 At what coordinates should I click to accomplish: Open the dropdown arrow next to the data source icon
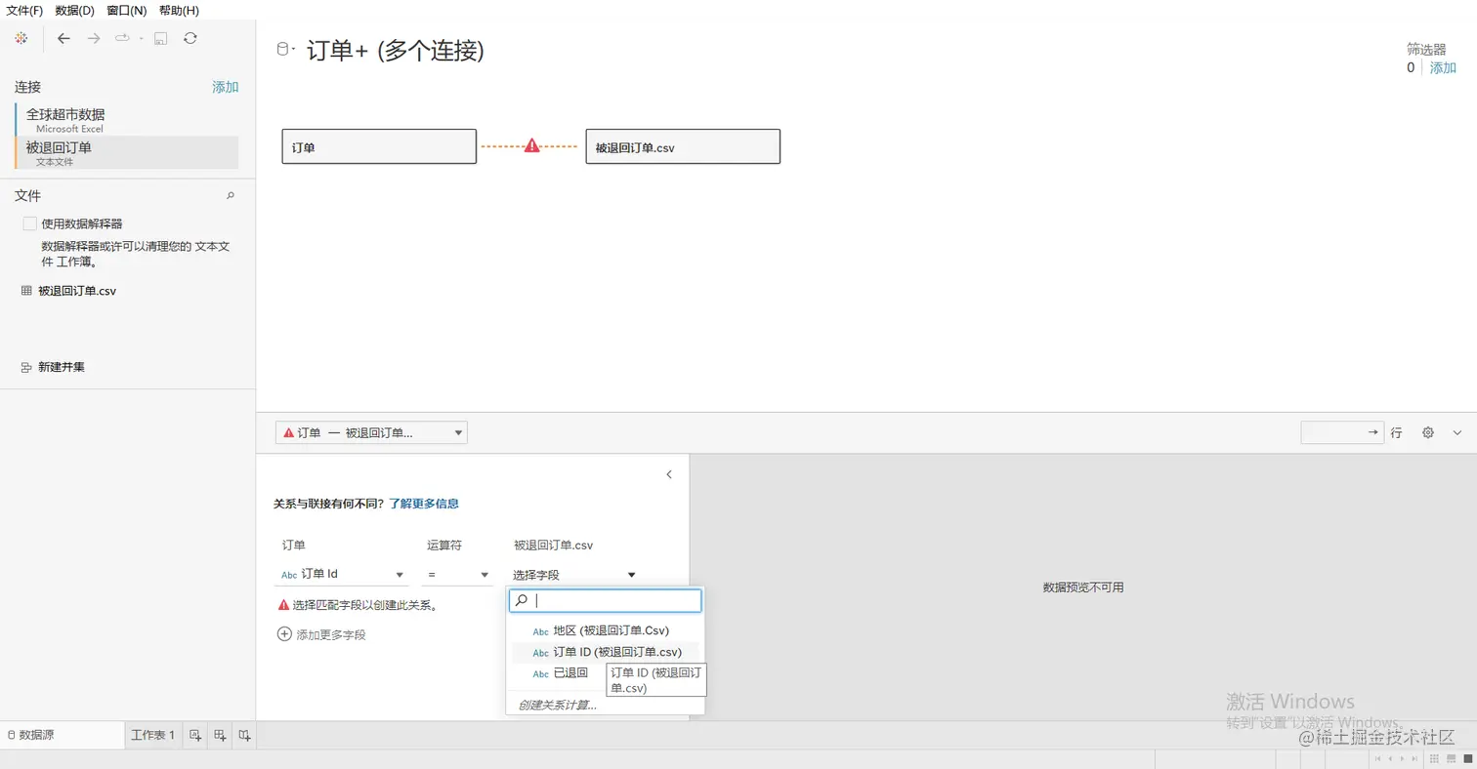click(x=294, y=49)
